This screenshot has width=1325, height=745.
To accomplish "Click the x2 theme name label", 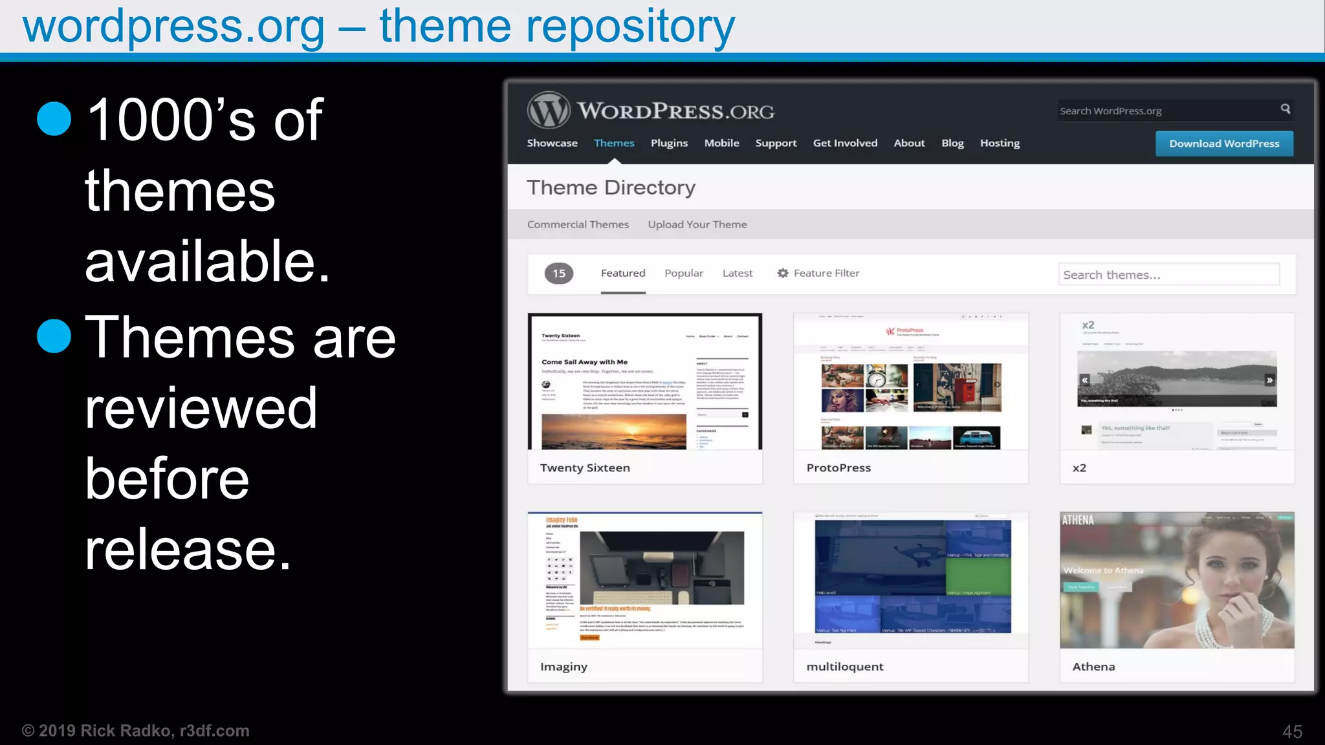I will coord(1079,468).
